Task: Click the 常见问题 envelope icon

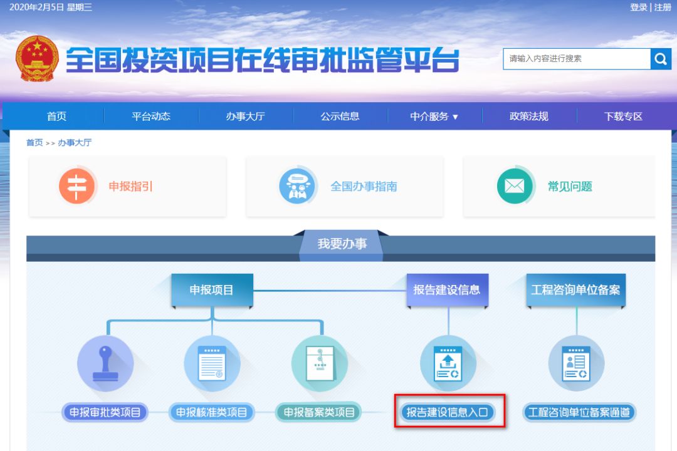Action: tap(515, 186)
